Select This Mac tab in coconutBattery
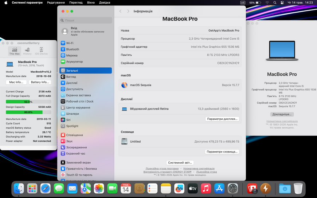The image size is (317, 198). (x=15, y=51)
